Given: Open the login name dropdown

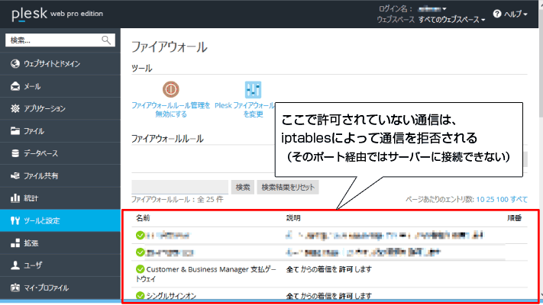Looking at the screenshot, I should 432,8.
